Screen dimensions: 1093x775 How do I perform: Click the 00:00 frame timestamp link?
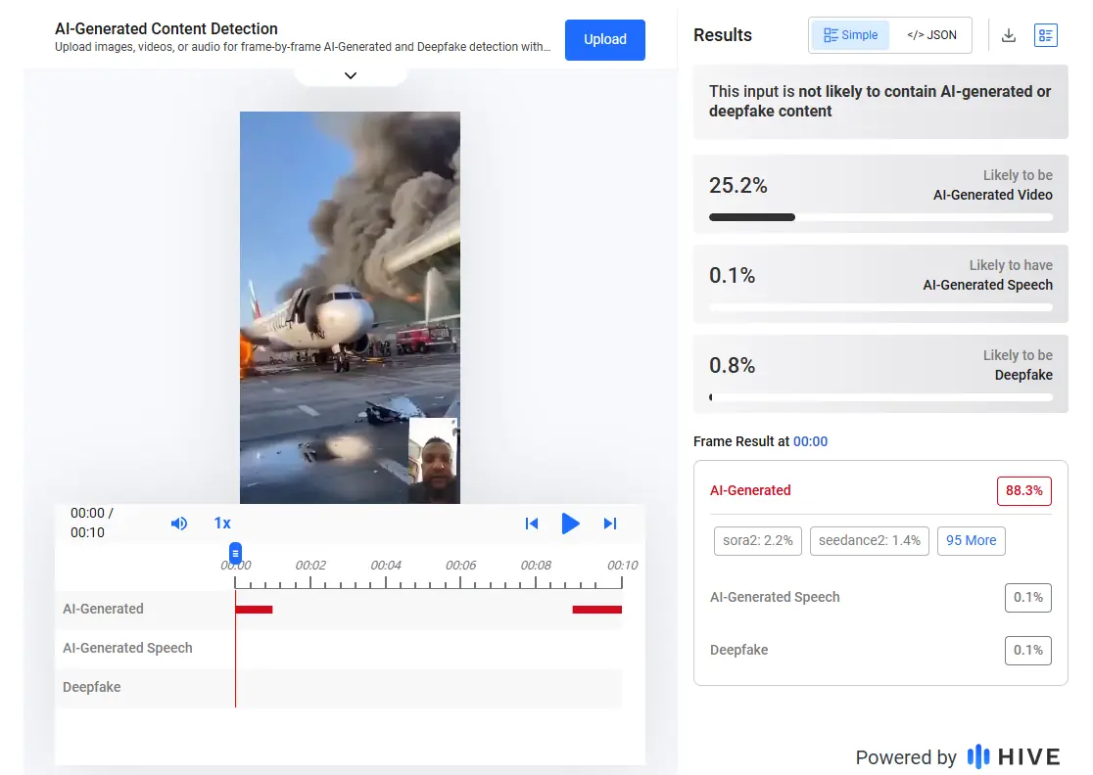[810, 441]
